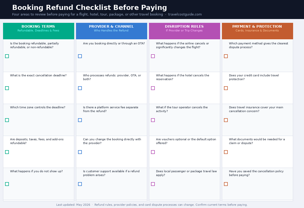Tick the exact cancellation deadline checkbox
Screen dimensions: 304x208
(x=7, y=88)
